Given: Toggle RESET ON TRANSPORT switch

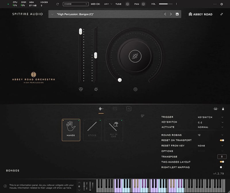Looking at the screenshot, I should pyautogui.click(x=222, y=140).
